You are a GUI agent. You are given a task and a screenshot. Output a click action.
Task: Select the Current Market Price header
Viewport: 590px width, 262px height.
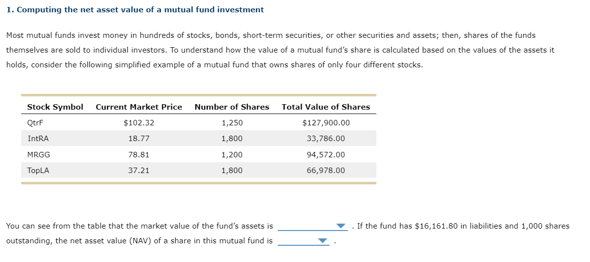139,107
